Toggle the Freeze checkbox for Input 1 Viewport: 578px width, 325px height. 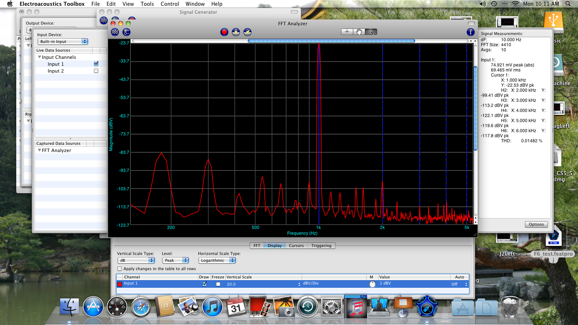pyautogui.click(x=218, y=284)
